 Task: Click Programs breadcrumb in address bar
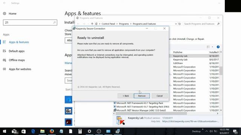tap(124, 24)
